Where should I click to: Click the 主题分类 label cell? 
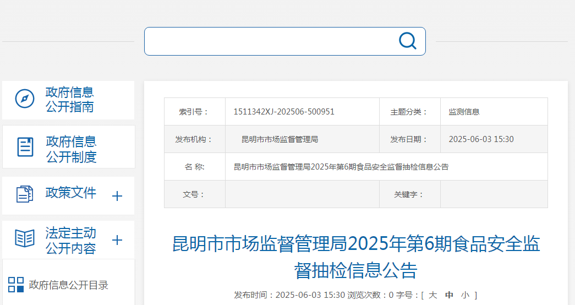click(409, 112)
